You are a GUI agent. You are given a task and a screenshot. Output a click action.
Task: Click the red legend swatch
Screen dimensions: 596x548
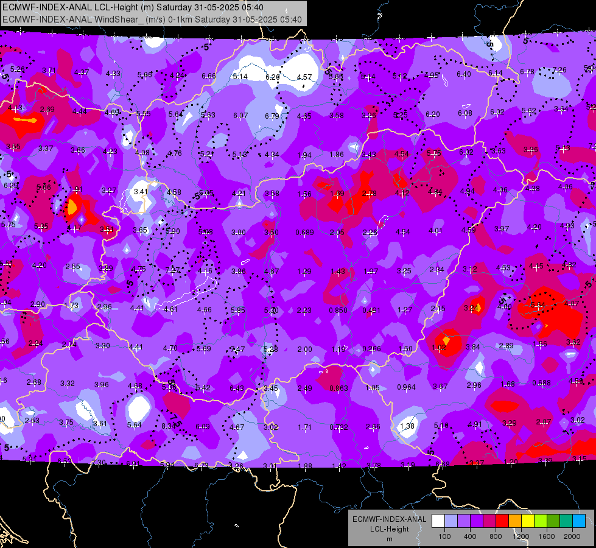pyautogui.click(x=502, y=521)
